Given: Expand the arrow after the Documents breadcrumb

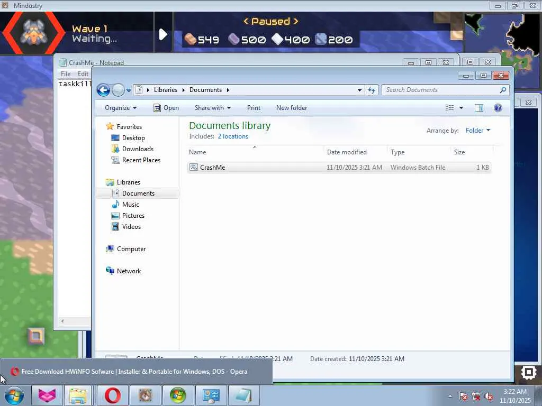Looking at the screenshot, I should tap(228, 90).
